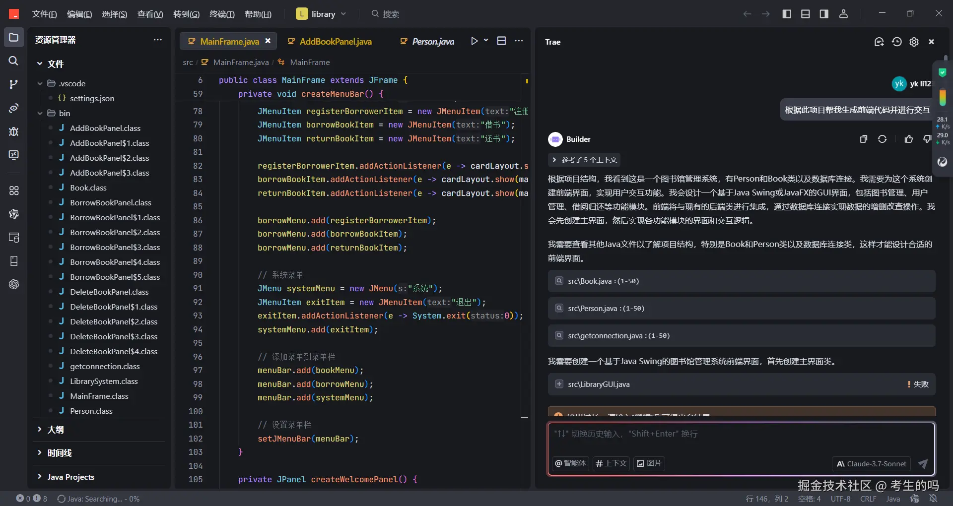Dislike the Builder response with thumbs down

(927, 139)
